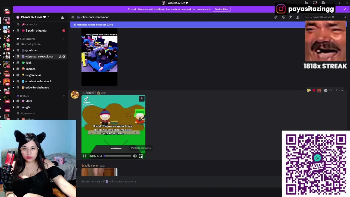Open Braulio xanax's attached image
The height and width of the screenshot is (197, 350).
[99, 172]
